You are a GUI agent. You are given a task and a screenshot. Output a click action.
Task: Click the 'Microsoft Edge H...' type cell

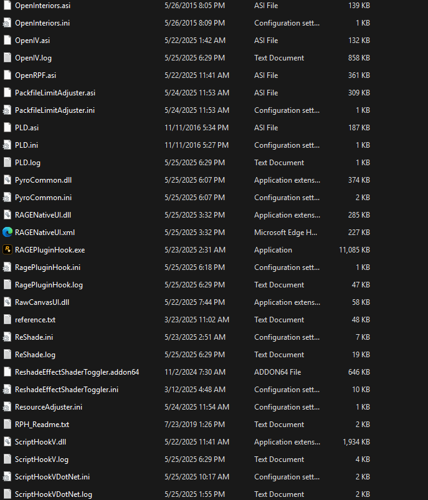[285, 233]
